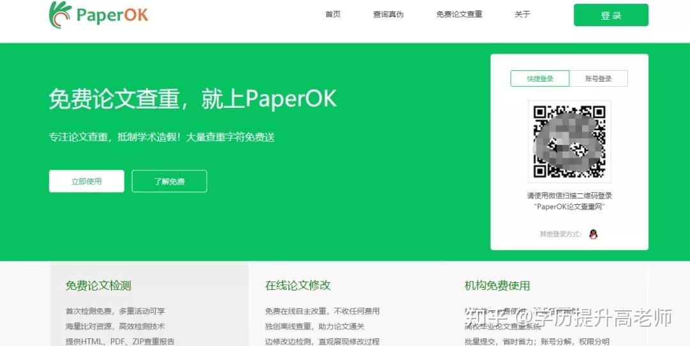This screenshot has width=690, height=346.
Task: Click the WeChat QR code image
Action: pyautogui.click(x=569, y=141)
